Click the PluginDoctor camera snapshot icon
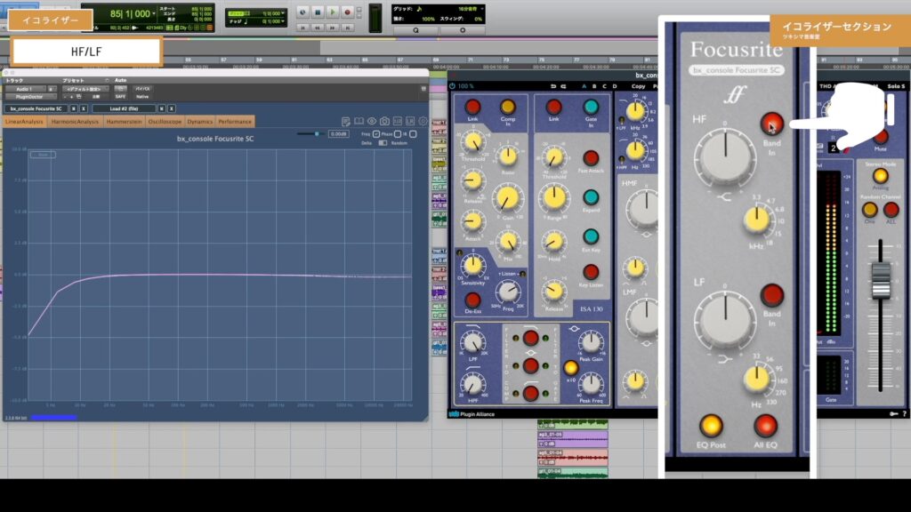 [384, 121]
